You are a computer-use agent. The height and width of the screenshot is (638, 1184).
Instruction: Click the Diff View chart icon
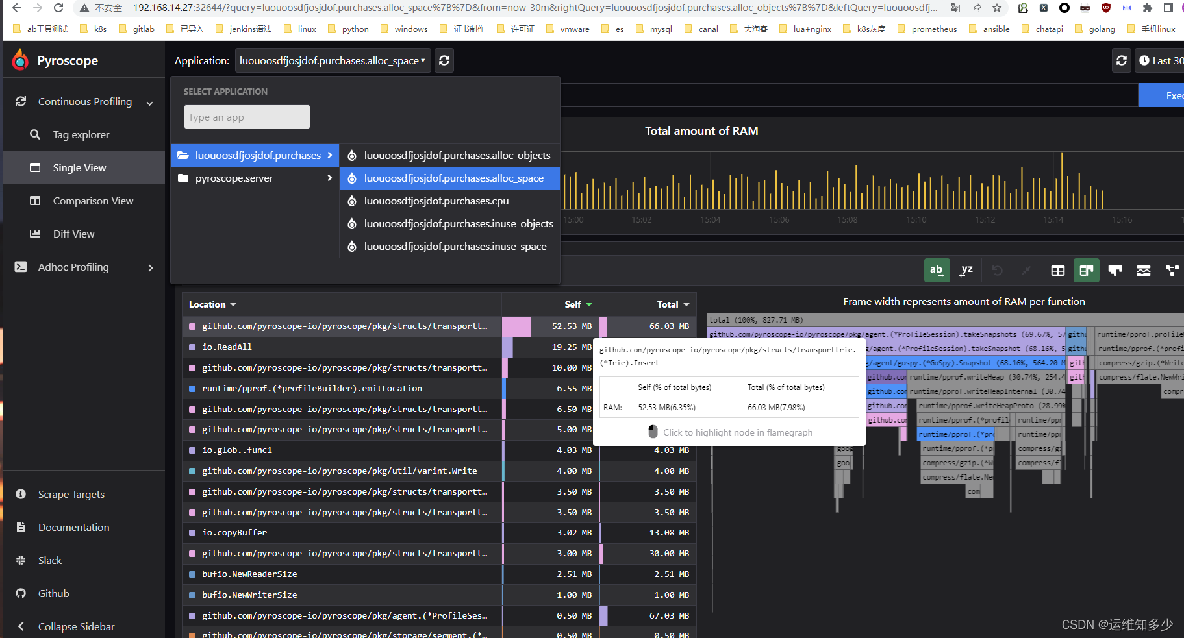coord(35,234)
